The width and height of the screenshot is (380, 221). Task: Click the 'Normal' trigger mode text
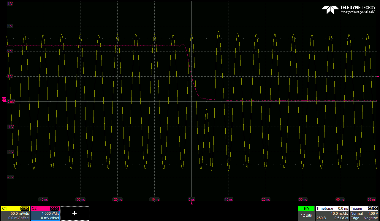(x=357, y=214)
